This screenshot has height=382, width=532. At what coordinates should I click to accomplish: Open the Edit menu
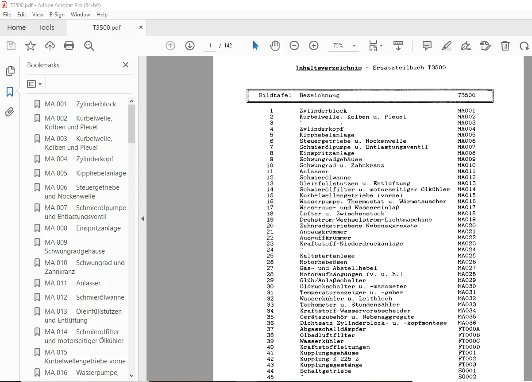pyautogui.click(x=22, y=15)
